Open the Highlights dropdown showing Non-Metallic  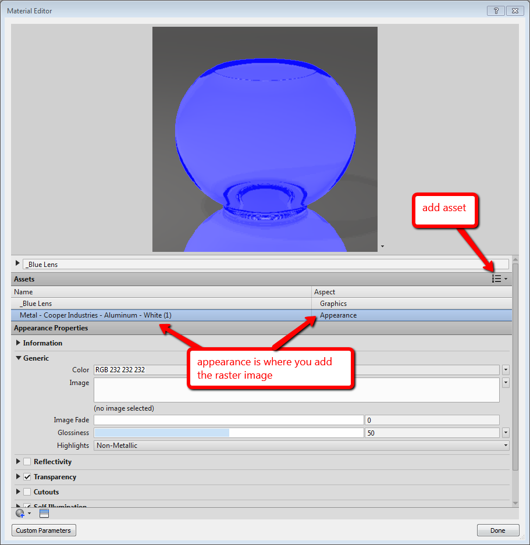coord(506,445)
